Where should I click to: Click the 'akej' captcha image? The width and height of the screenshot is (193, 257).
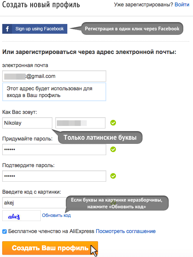pos(21,216)
